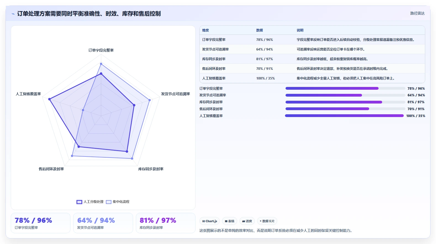
Task: Click the 路径雷达 label in header
Action: coord(417,13)
